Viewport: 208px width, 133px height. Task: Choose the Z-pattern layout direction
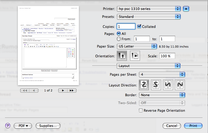[x=144, y=85]
